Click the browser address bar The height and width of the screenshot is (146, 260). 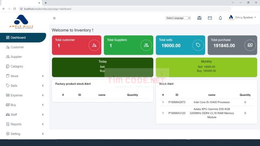coord(125,9)
